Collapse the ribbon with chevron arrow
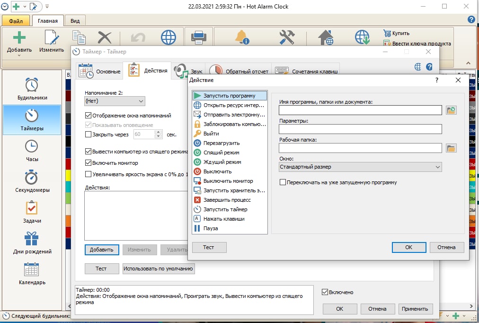479x323 pixels. 468,63
